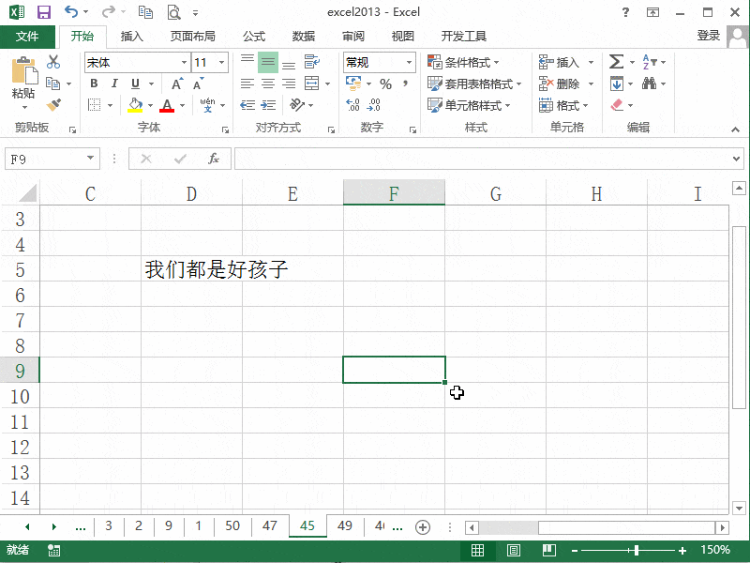This screenshot has width=750, height=563.
Task: Open the 文件 menu
Action: pyautogui.click(x=28, y=36)
